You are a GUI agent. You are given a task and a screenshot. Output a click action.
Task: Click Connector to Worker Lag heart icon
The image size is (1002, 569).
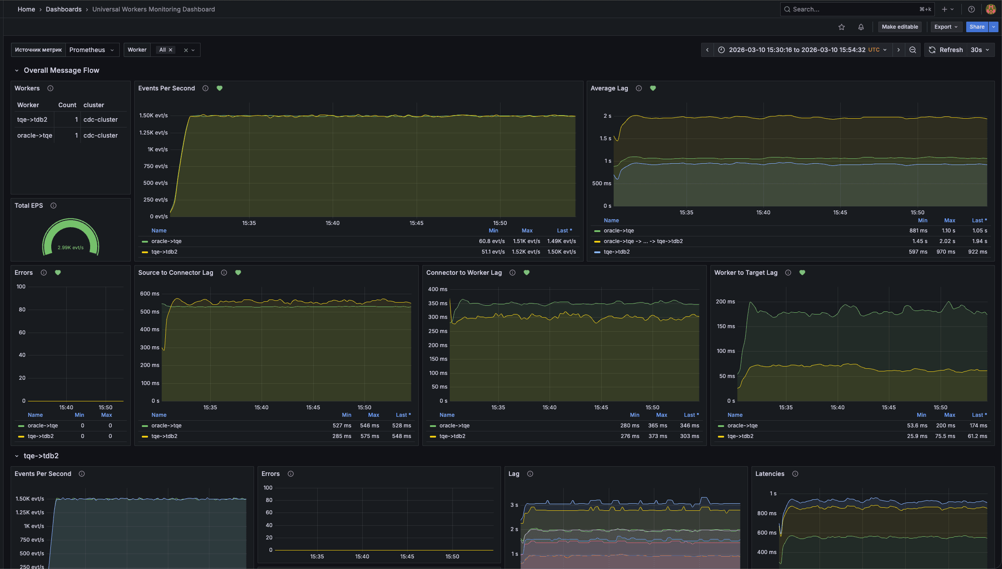pyautogui.click(x=527, y=273)
